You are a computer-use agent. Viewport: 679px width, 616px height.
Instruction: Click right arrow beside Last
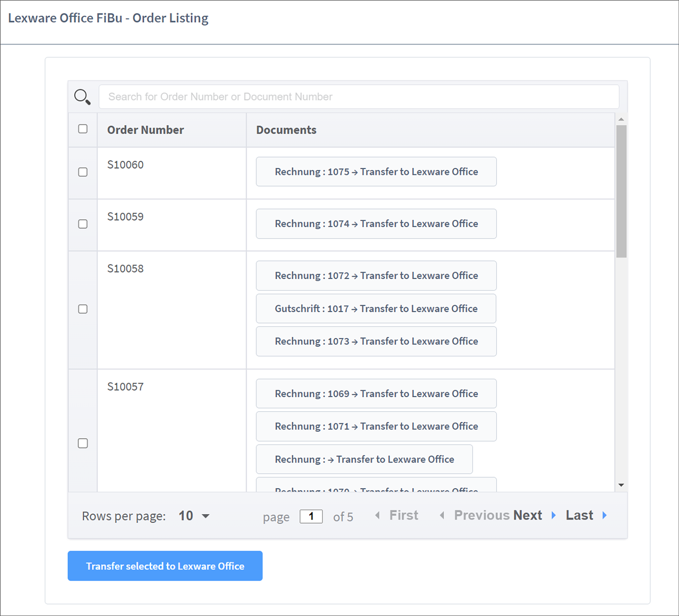(x=605, y=515)
